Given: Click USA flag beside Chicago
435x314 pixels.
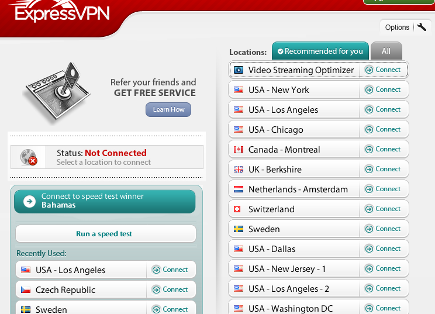Looking at the screenshot, I should (239, 130).
